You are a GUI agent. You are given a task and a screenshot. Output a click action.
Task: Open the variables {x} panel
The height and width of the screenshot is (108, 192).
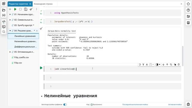[x=4, y=15]
